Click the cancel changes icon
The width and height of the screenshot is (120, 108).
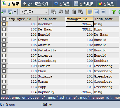coord(81,12)
